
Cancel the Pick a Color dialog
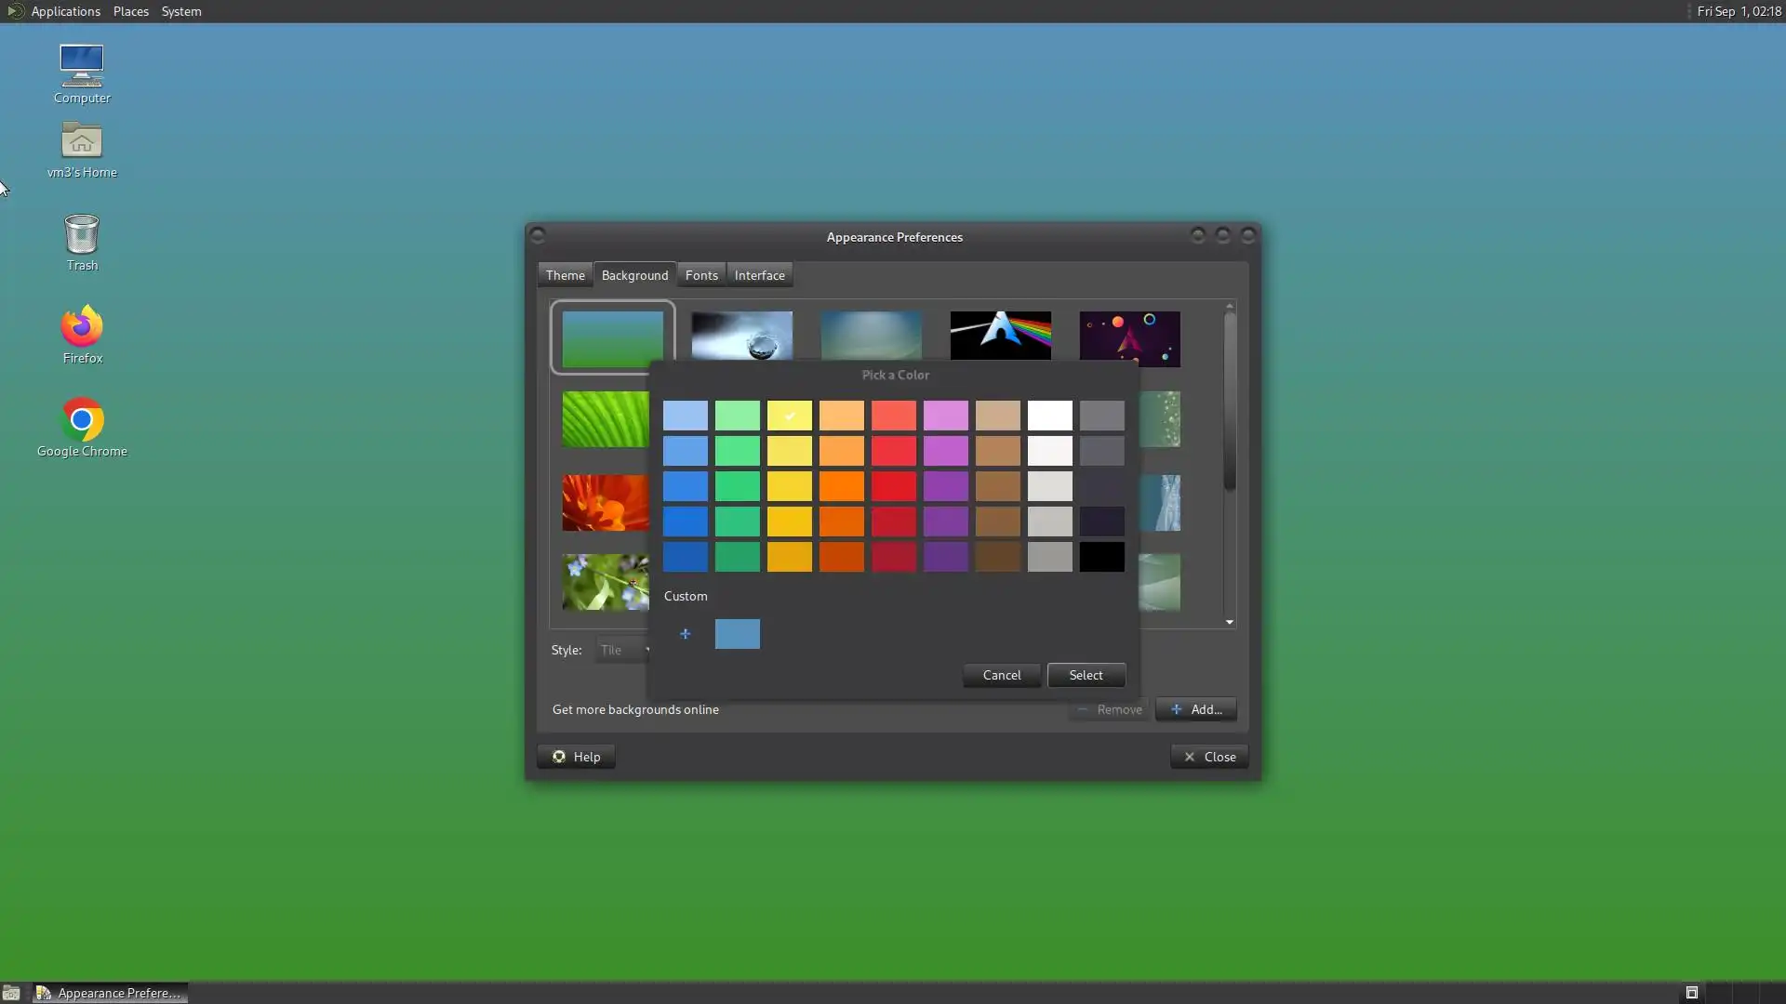1002,675
